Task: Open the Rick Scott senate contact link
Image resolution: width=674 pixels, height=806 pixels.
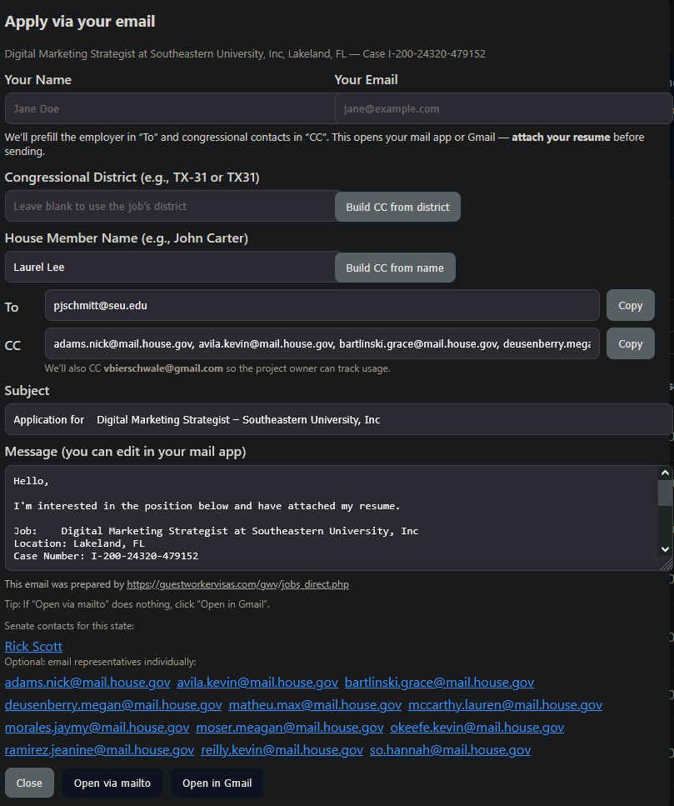Action: click(x=33, y=646)
